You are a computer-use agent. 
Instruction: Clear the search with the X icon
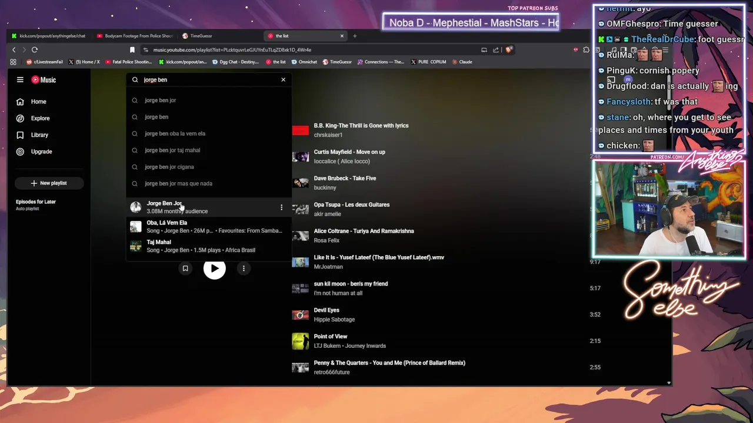pos(283,79)
